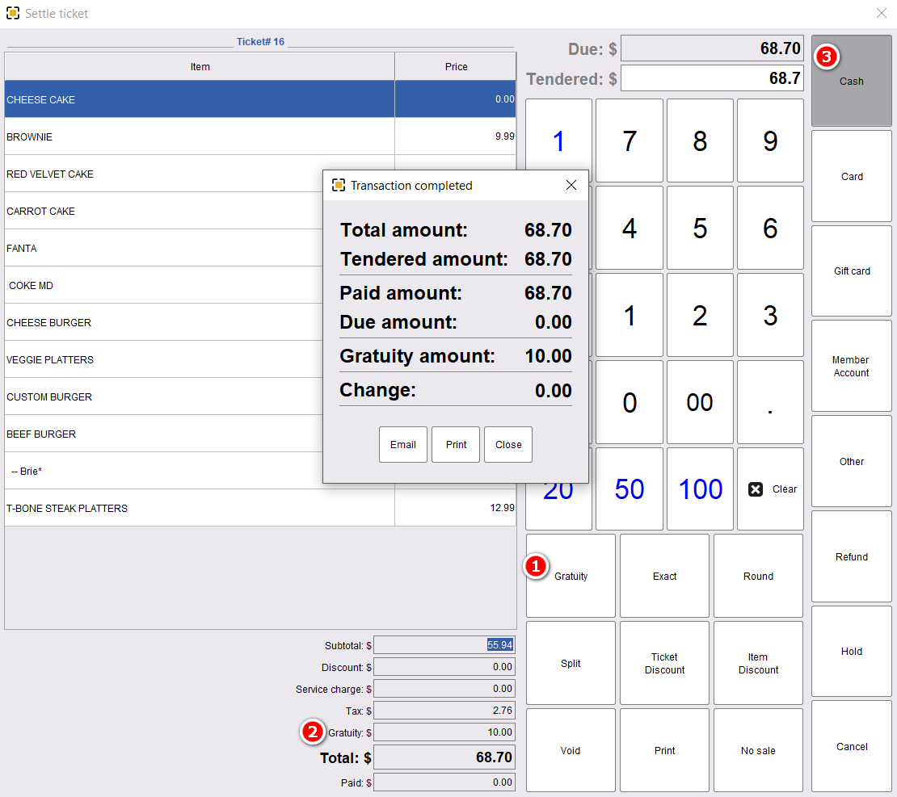This screenshot has height=797, width=897.
Task: Click Print in the bottom button grid
Action: (664, 750)
